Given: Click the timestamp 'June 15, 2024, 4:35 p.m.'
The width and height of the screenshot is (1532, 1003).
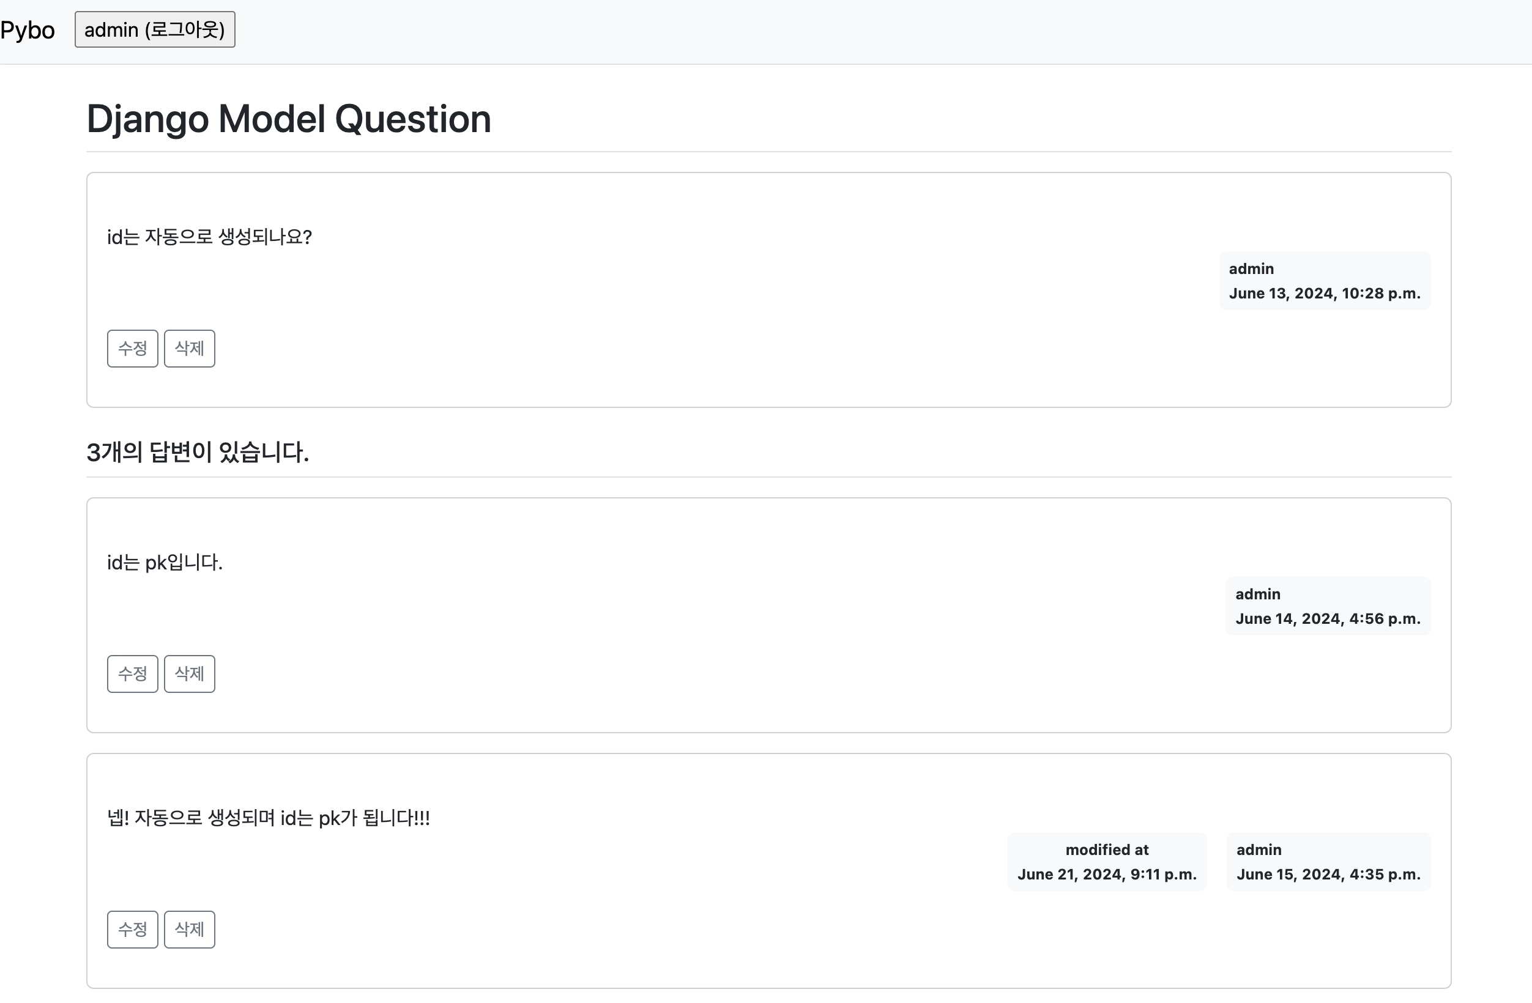Looking at the screenshot, I should (x=1329, y=874).
